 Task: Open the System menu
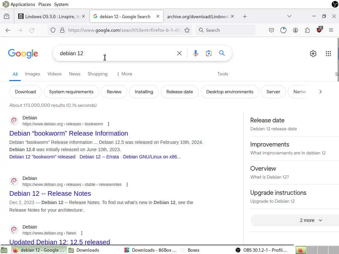coord(61,4)
